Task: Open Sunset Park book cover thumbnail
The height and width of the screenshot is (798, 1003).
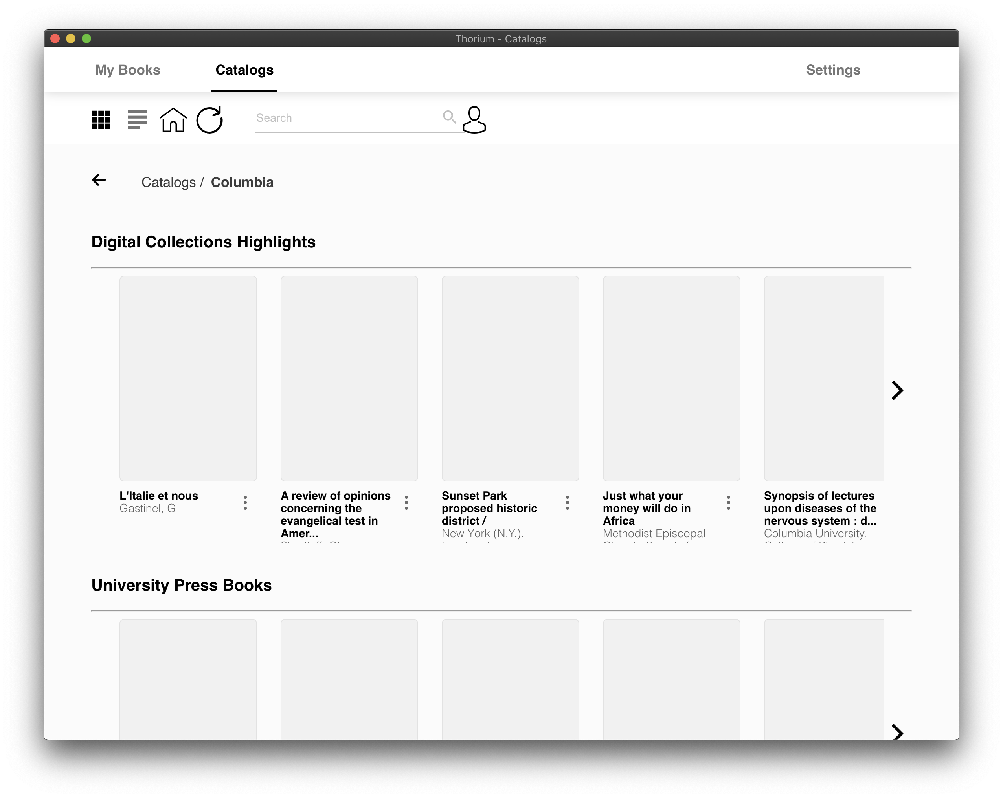Action: [510, 378]
